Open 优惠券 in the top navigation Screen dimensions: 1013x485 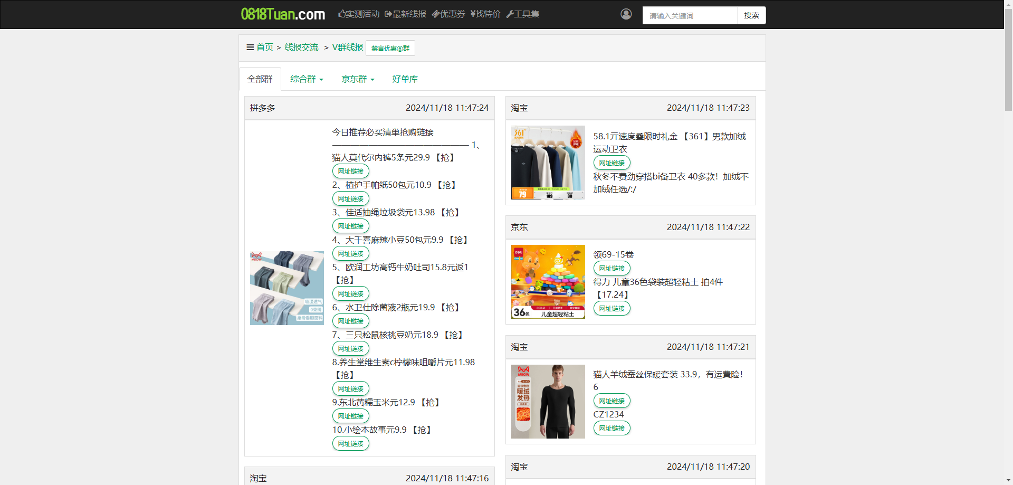[x=448, y=14]
